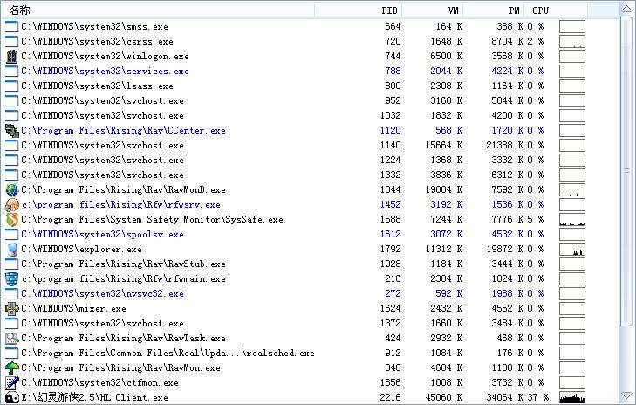Select the spoolsv.exe process path
Screen dimensions: 636x405
pyautogui.click(x=103, y=234)
